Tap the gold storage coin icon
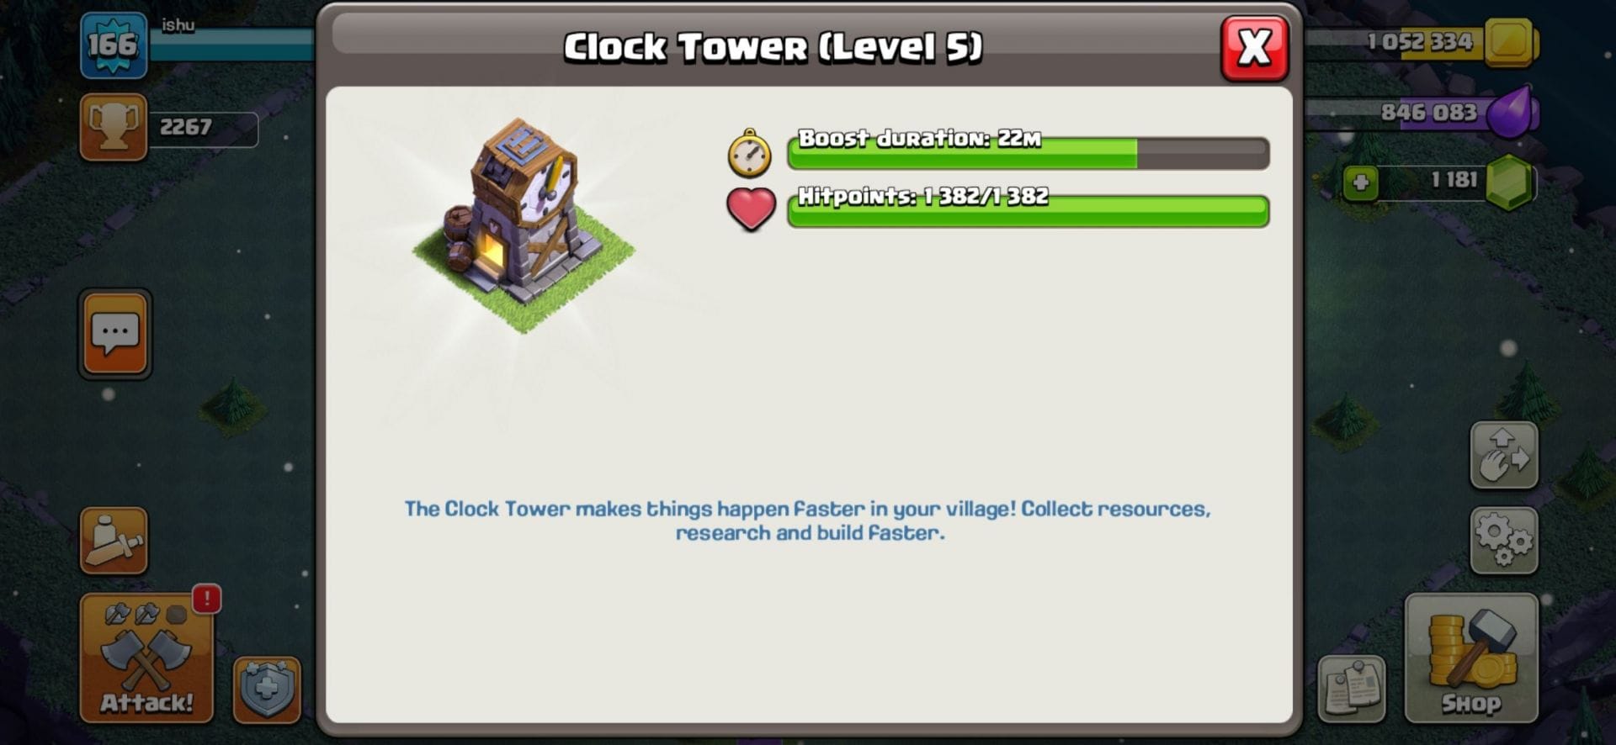The height and width of the screenshot is (745, 1616). point(1510,41)
